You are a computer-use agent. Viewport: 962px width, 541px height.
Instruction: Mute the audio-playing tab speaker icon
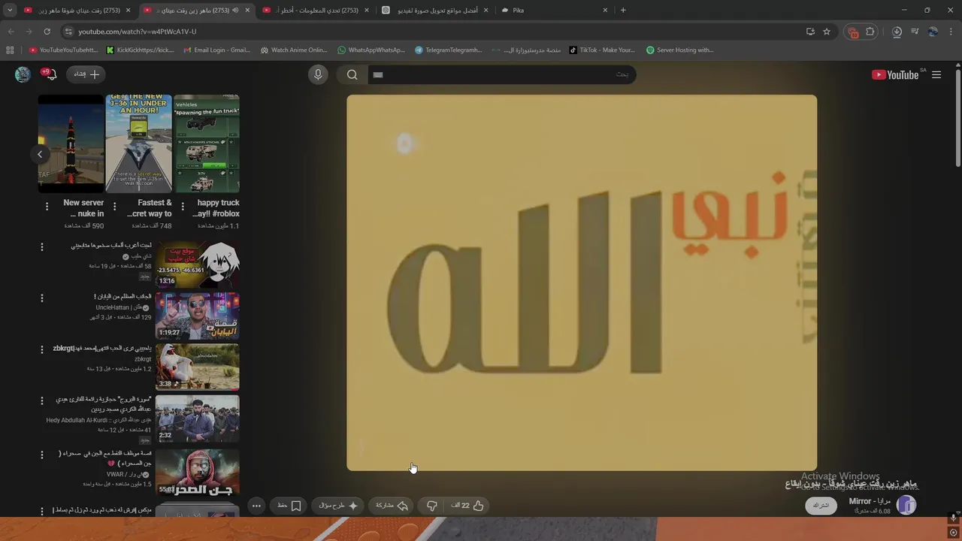236,11
